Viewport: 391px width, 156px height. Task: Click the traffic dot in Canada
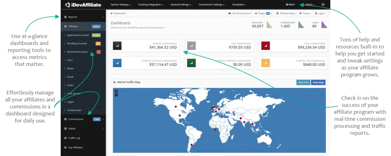tap(176, 106)
